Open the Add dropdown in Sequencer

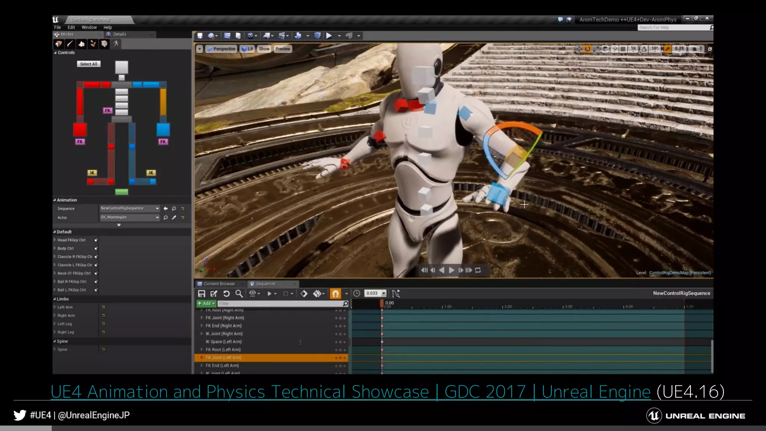coord(206,303)
